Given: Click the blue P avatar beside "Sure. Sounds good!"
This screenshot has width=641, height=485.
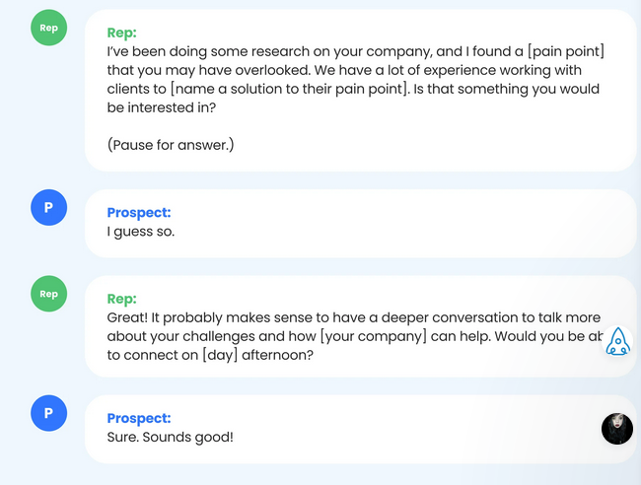Looking at the screenshot, I should click(48, 412).
